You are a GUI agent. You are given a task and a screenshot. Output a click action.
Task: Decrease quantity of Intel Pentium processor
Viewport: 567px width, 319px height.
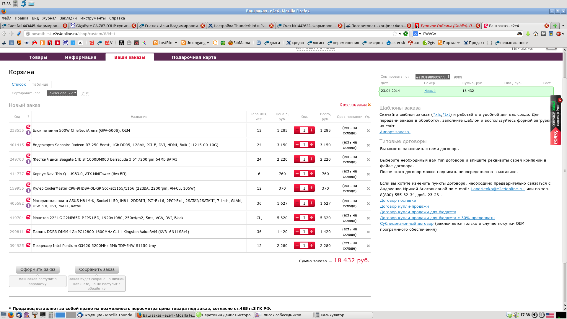point(297,245)
